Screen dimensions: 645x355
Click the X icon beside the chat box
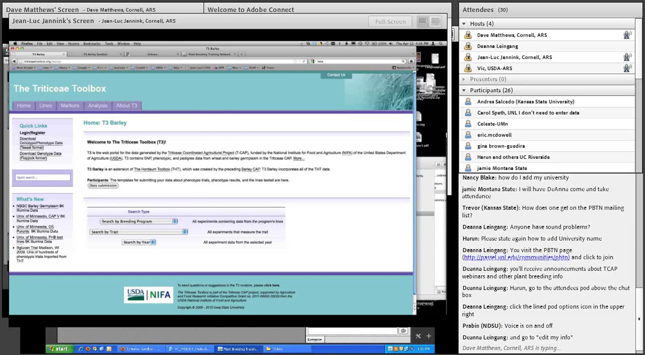(x=418, y=336)
